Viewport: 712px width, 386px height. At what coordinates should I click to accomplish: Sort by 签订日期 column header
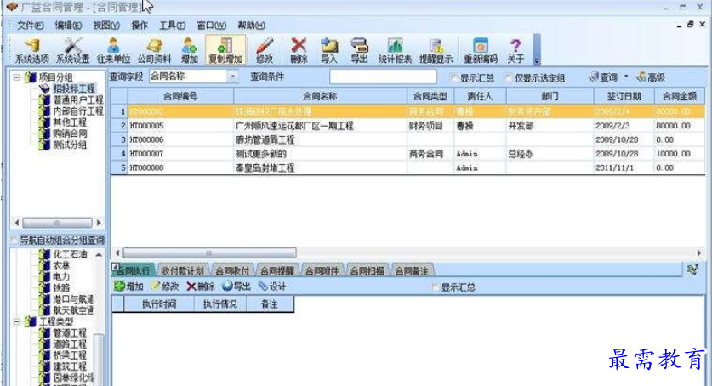624,96
